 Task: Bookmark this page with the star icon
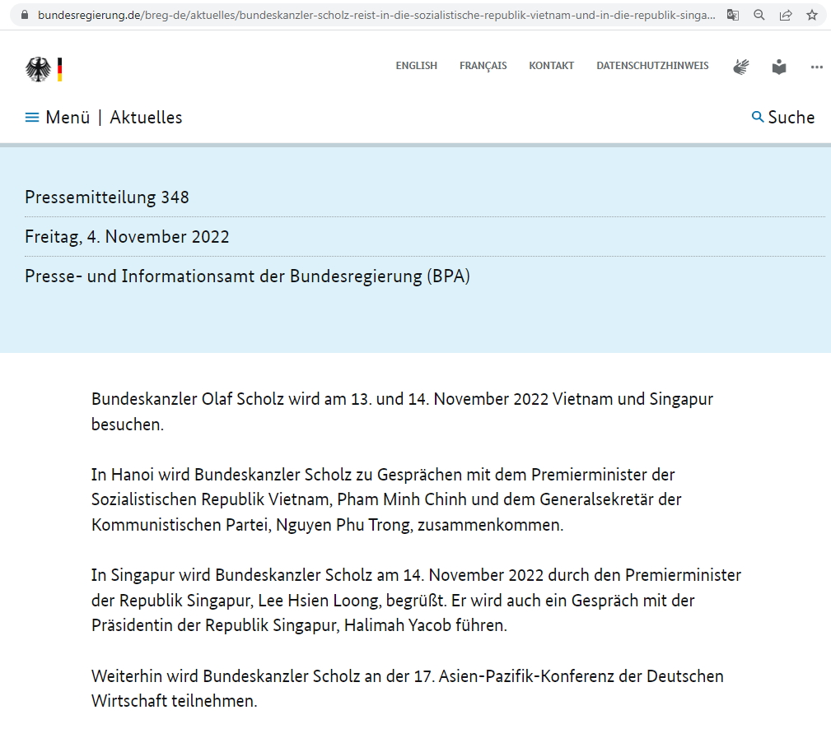(812, 15)
